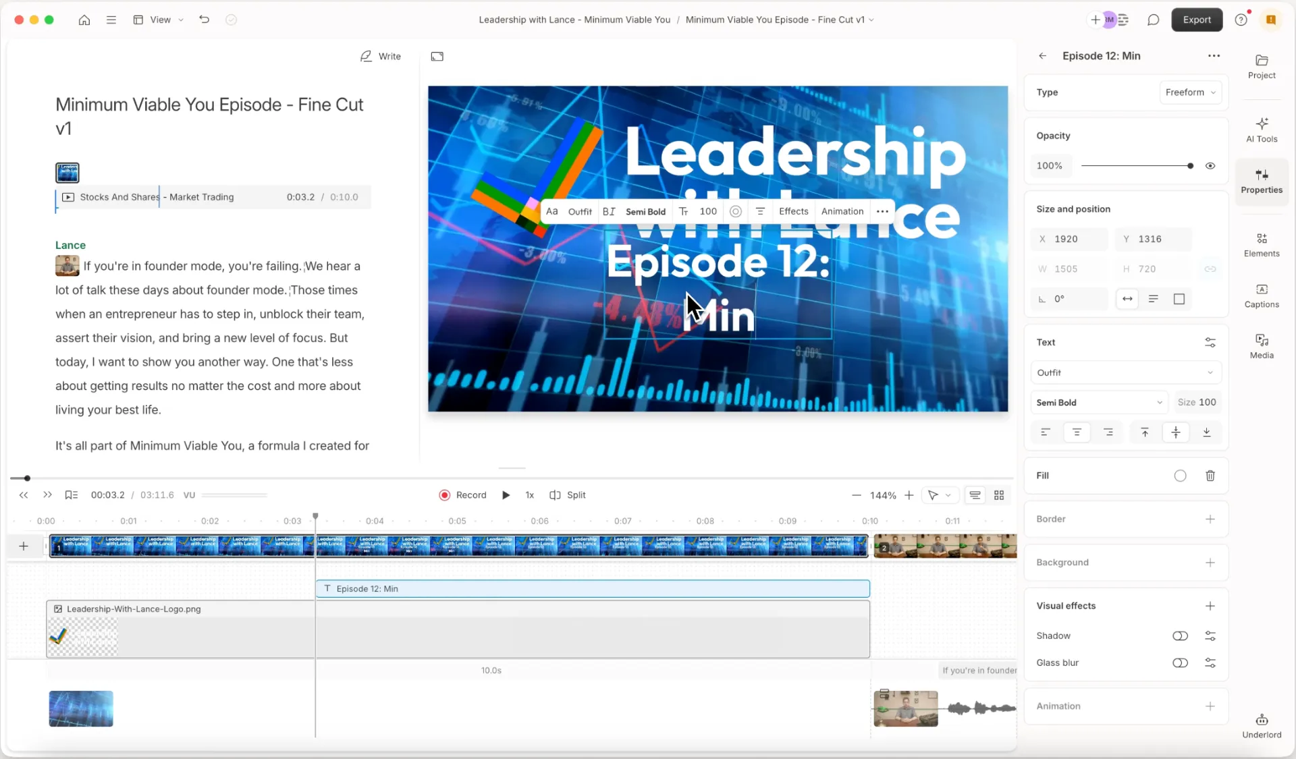This screenshot has height=759, width=1296.
Task: Open the Type Freeform dropdown
Action: [x=1190, y=92]
